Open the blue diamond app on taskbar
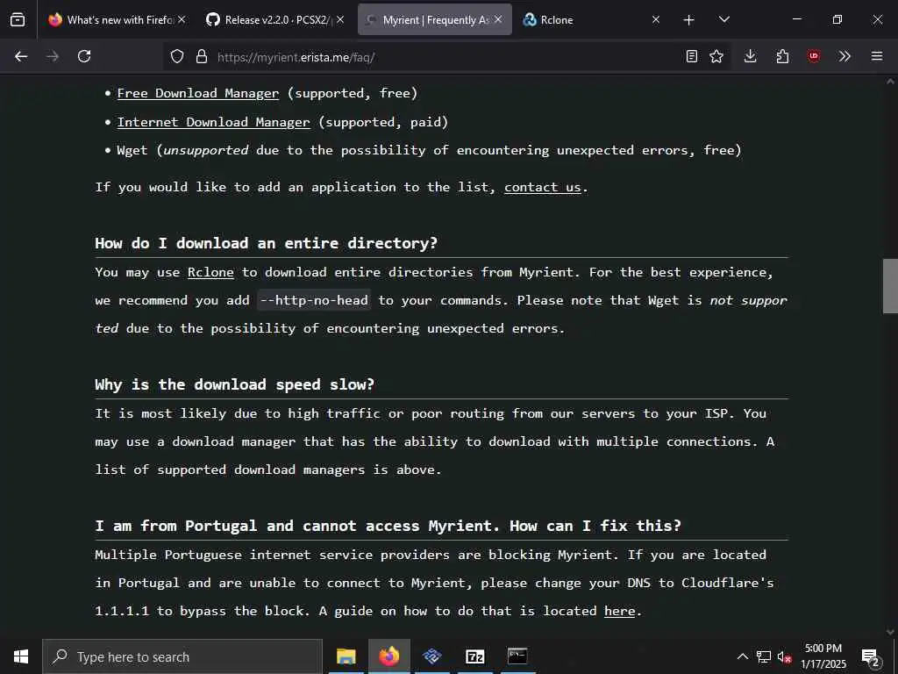Screen dimensions: 898x674 pyautogui.click(x=432, y=656)
